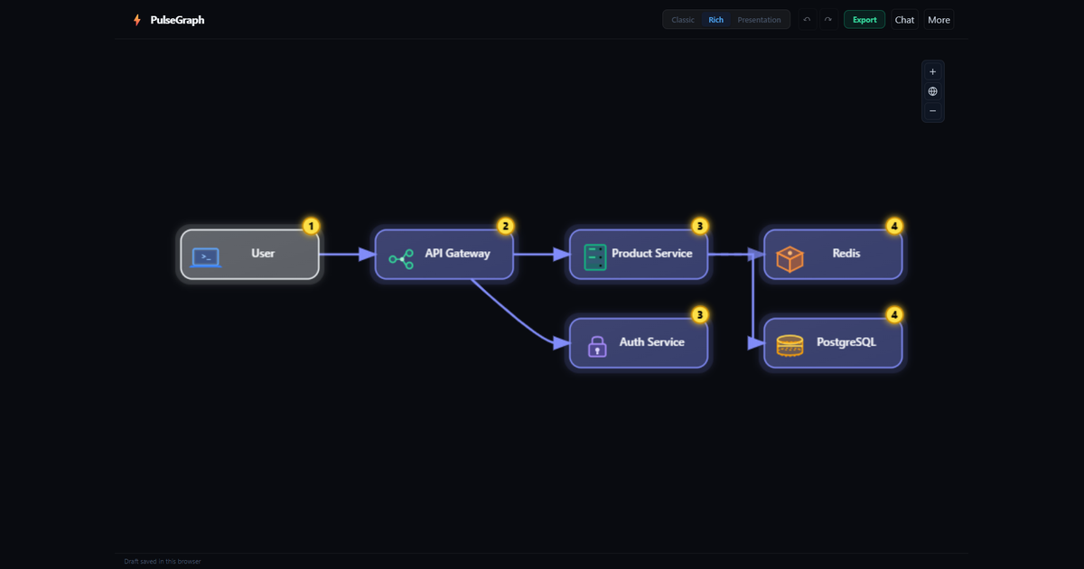
Task: Click the server icon in Product Service node
Action: pos(594,257)
